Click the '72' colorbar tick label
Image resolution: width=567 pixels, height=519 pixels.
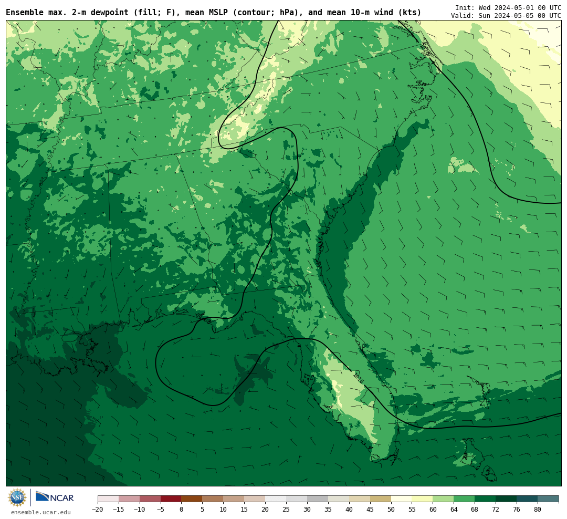pyautogui.click(x=496, y=510)
